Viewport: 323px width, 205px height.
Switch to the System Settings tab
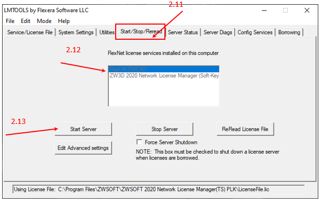coord(76,32)
